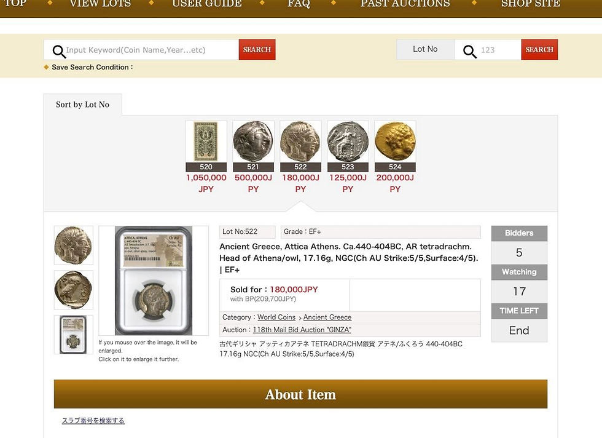Open the VIEW LOTS menu
This screenshot has width=602, height=438.
tap(101, 4)
